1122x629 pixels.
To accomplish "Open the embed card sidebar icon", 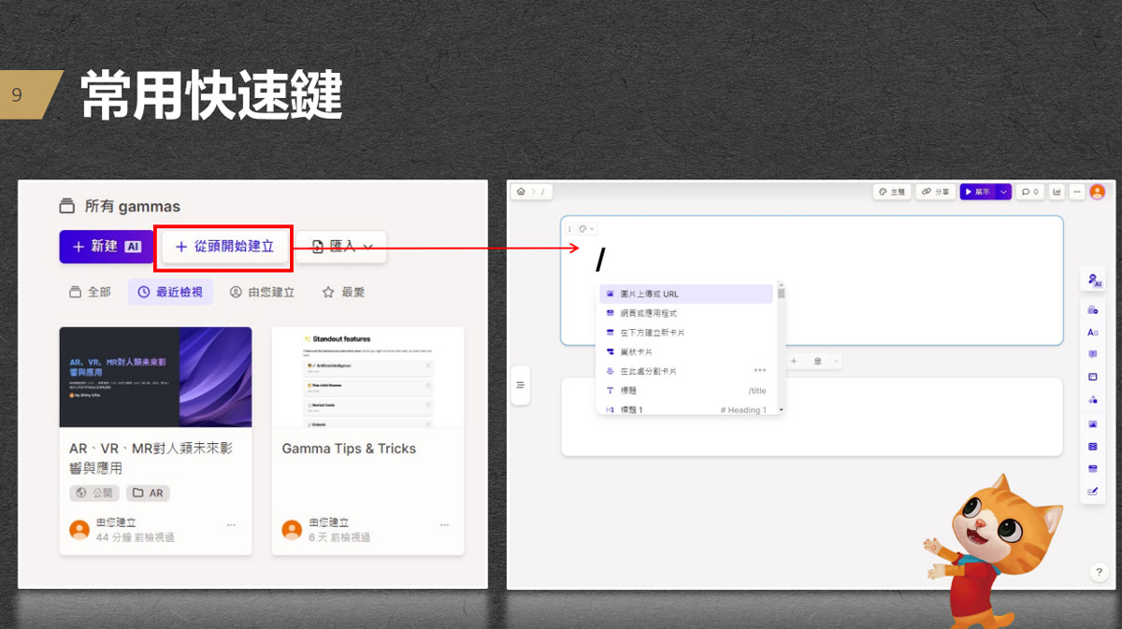I will coord(1092,469).
